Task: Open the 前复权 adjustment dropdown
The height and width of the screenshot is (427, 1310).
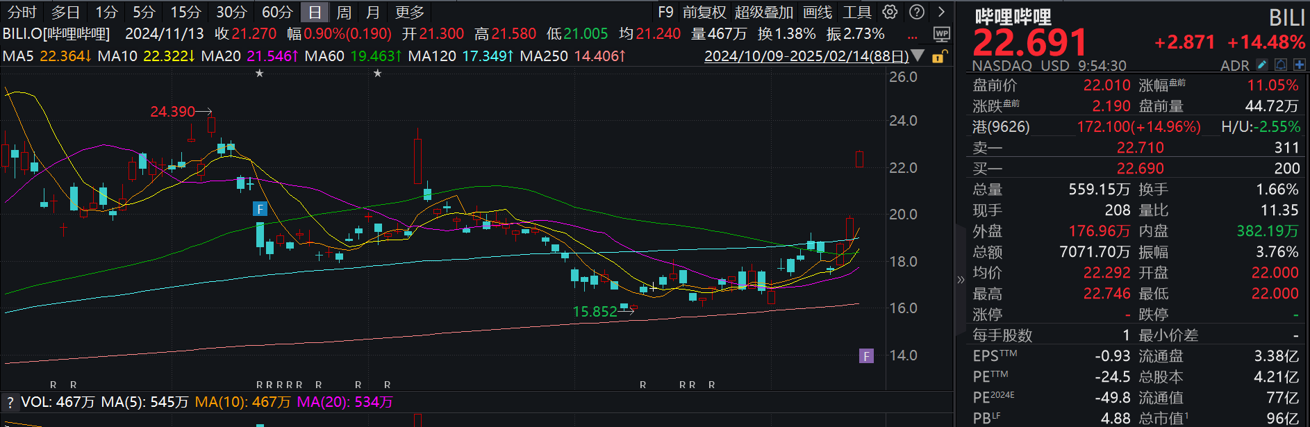Action: pos(704,12)
